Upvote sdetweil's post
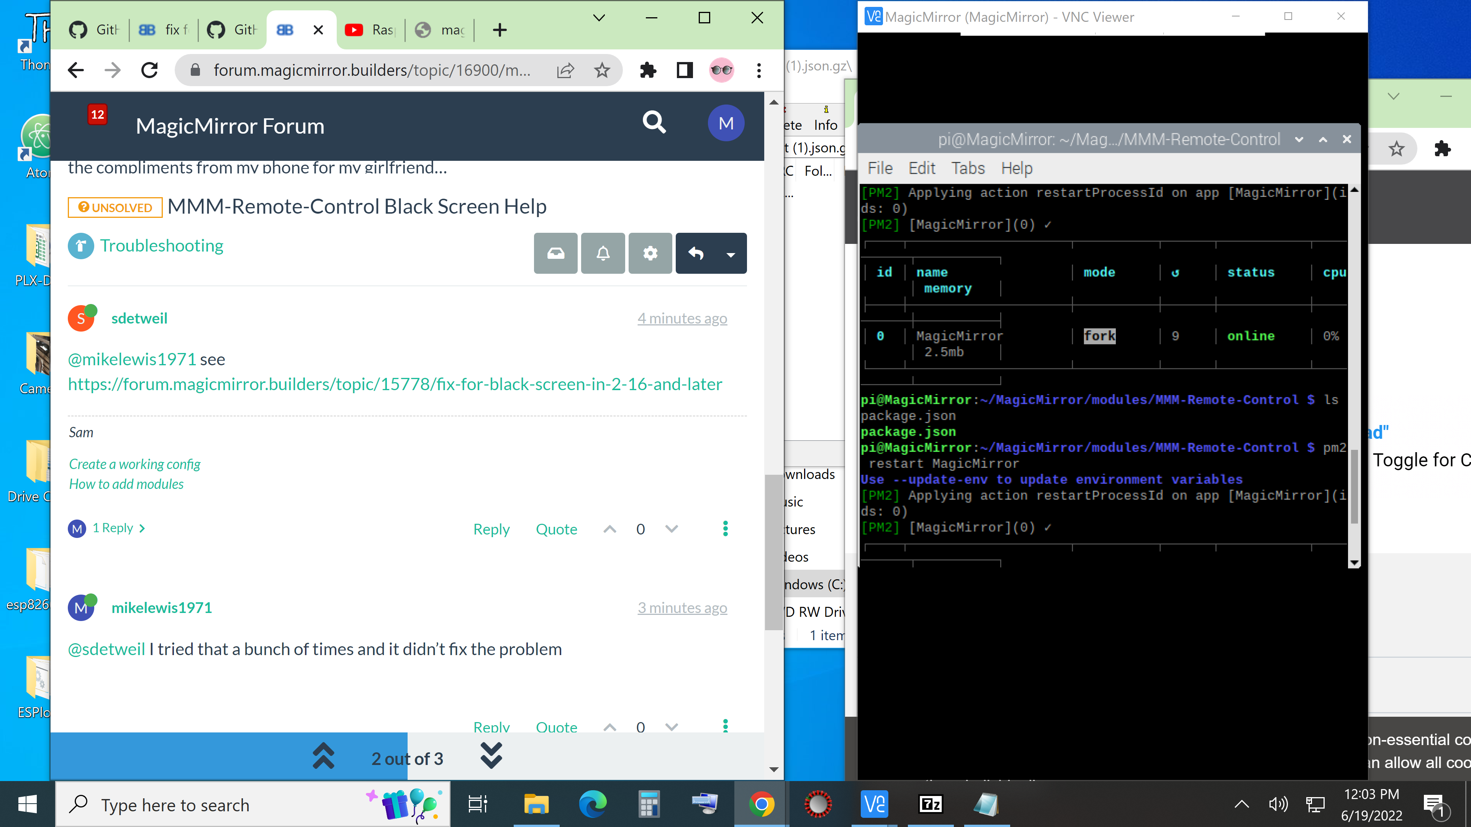 pos(609,529)
